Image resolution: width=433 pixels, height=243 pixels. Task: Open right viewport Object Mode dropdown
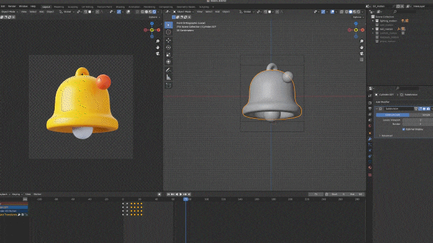tap(183, 12)
